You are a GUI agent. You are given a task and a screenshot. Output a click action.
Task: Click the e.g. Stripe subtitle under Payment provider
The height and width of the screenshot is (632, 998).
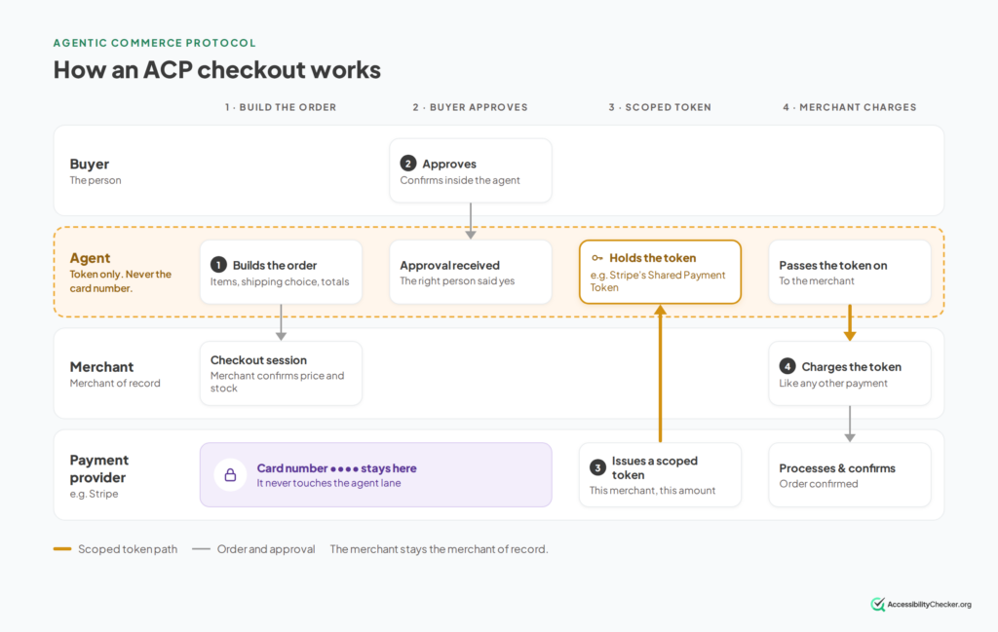tap(95, 494)
